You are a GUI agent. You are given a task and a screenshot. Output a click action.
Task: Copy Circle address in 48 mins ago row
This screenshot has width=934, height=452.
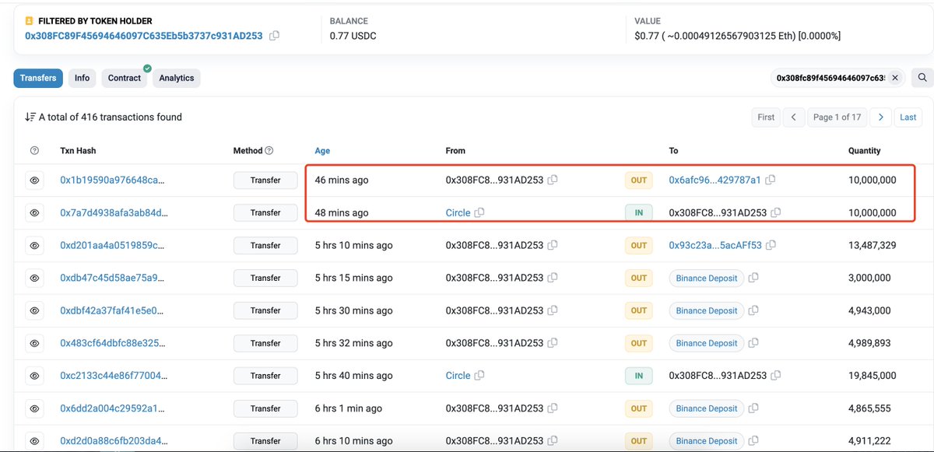[x=479, y=212]
